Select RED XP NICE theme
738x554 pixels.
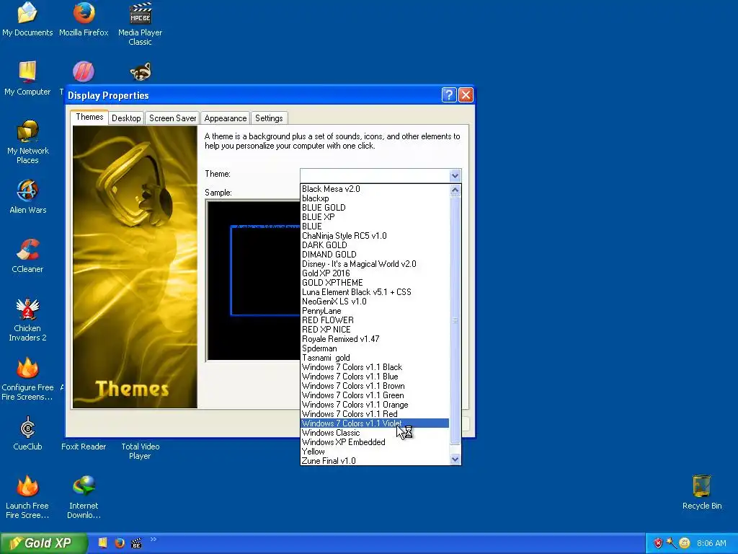pyautogui.click(x=375, y=330)
